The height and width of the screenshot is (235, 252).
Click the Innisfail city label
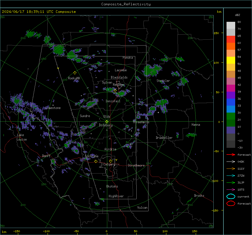[113, 101]
